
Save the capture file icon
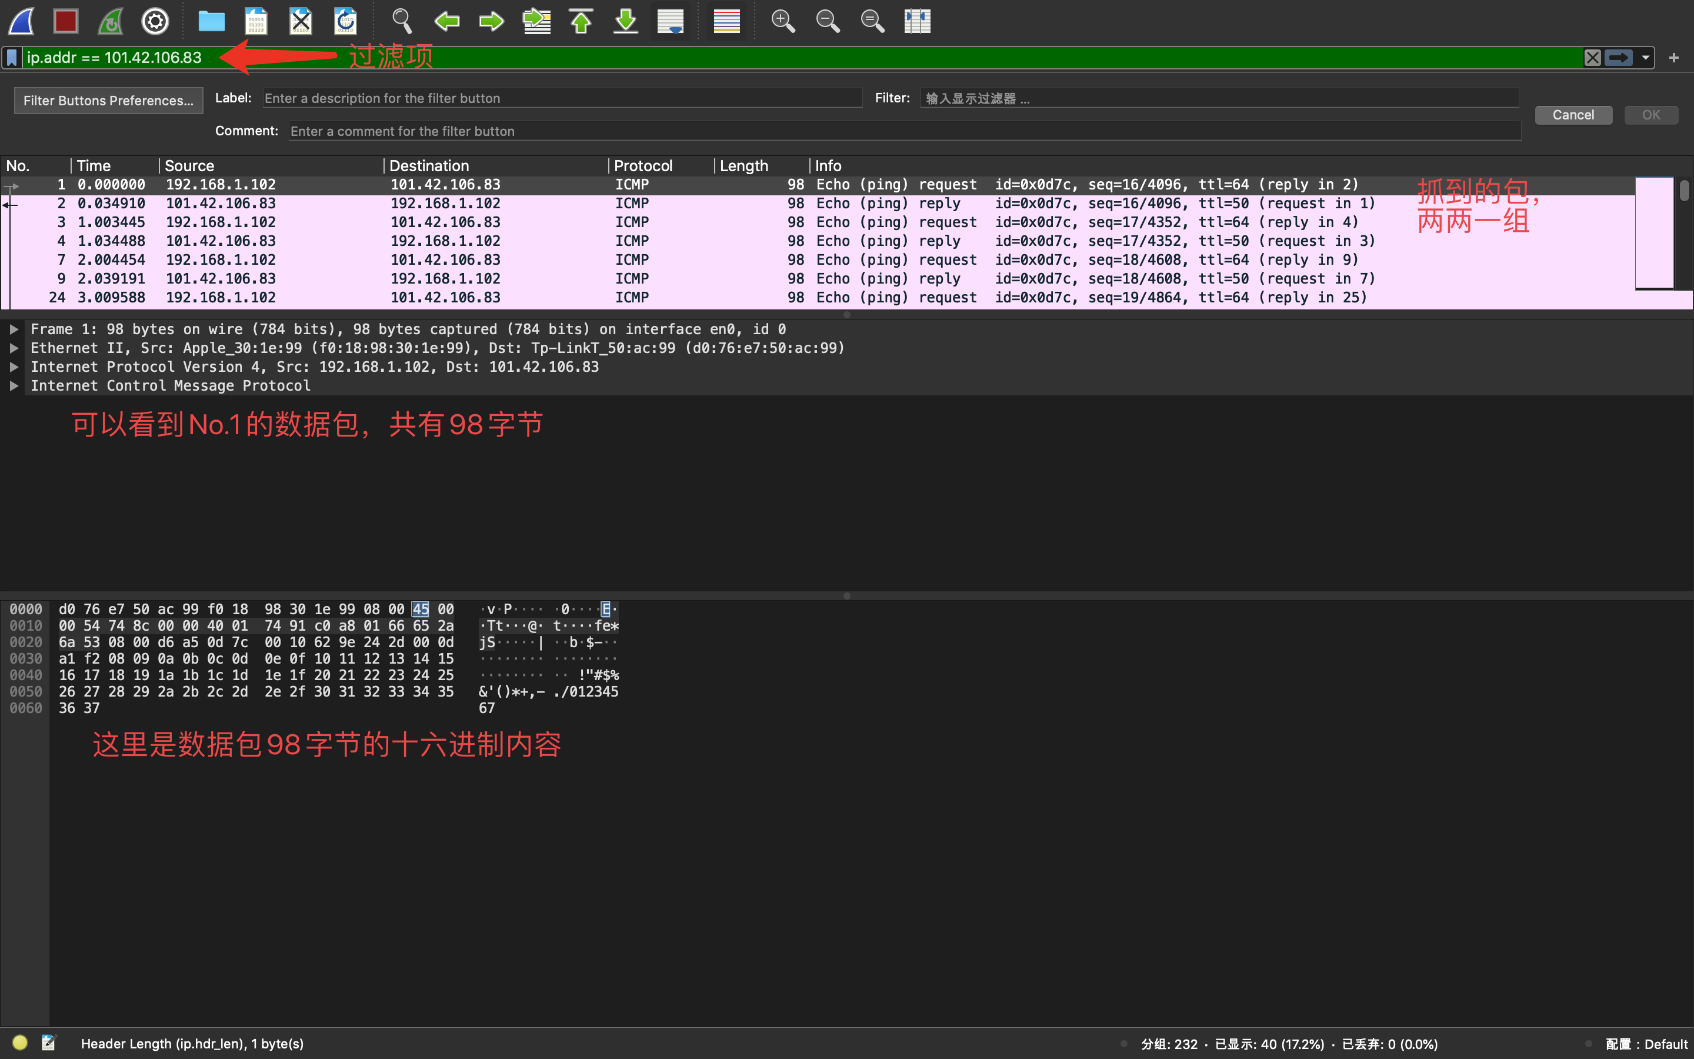tap(256, 21)
